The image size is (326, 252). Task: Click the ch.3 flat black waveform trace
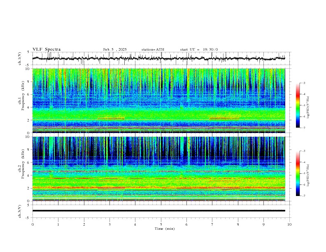point(158,211)
